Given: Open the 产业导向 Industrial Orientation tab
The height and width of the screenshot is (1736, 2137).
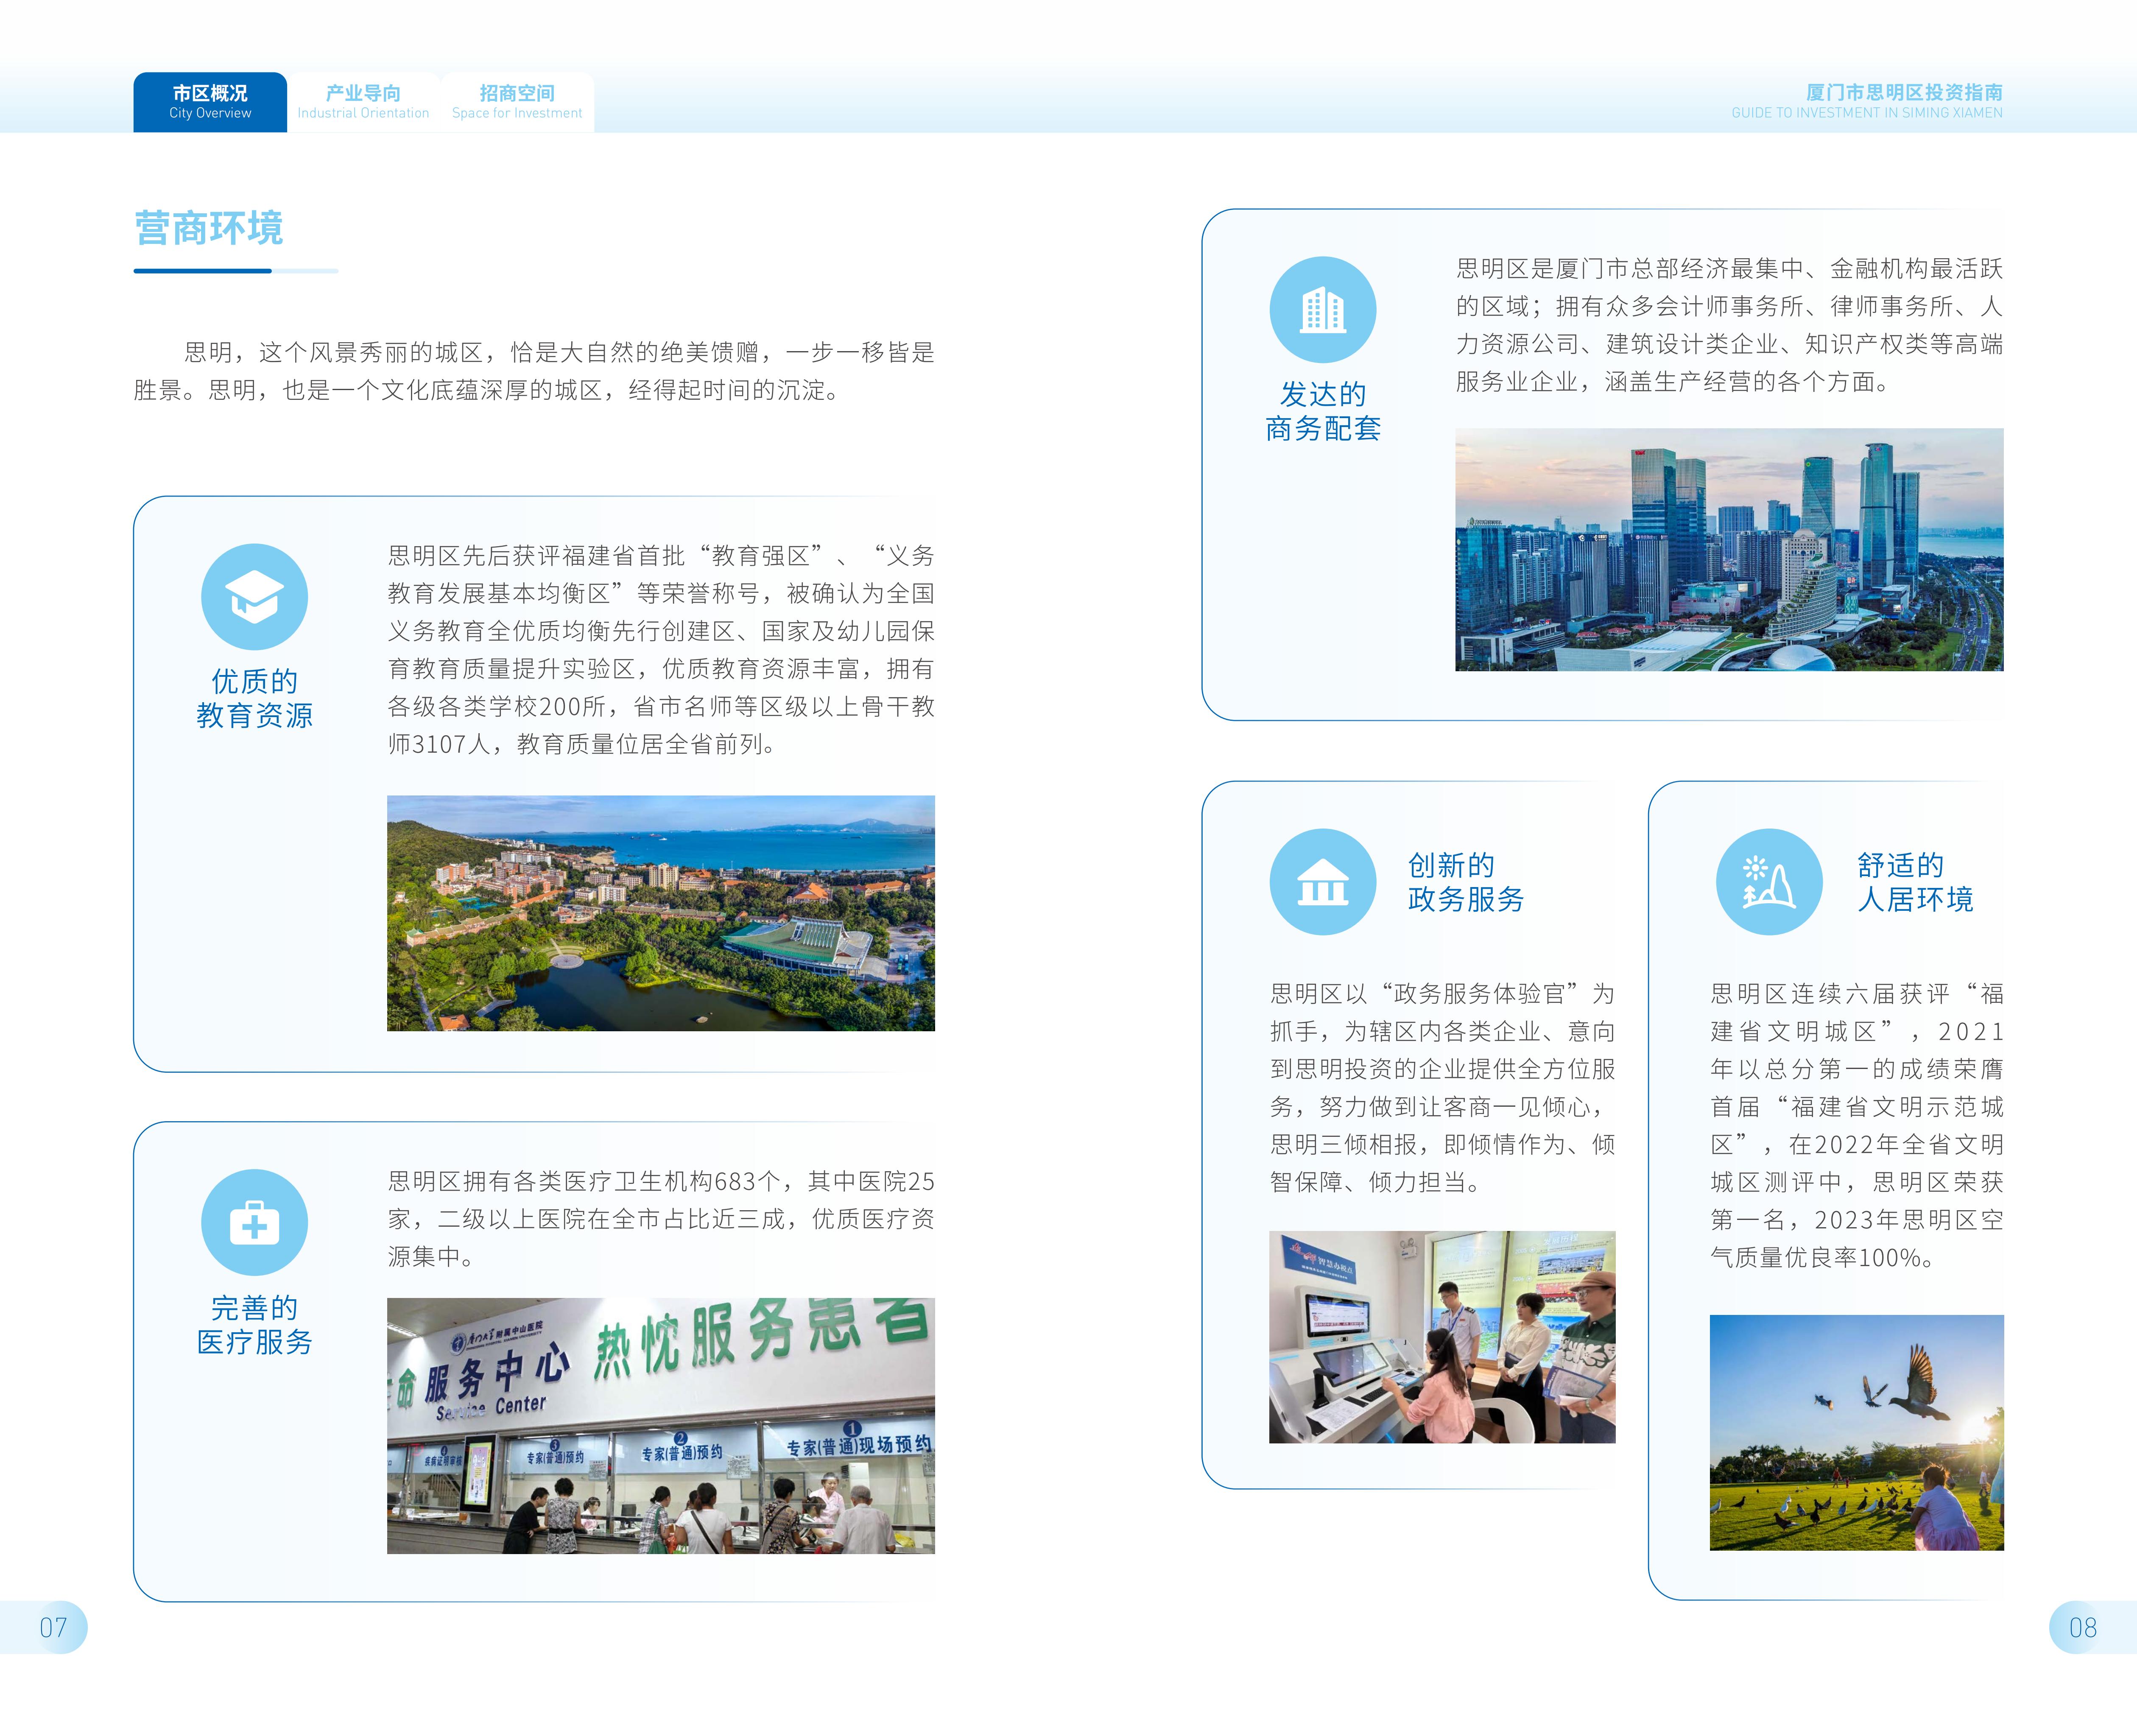Looking at the screenshot, I should point(363,102).
